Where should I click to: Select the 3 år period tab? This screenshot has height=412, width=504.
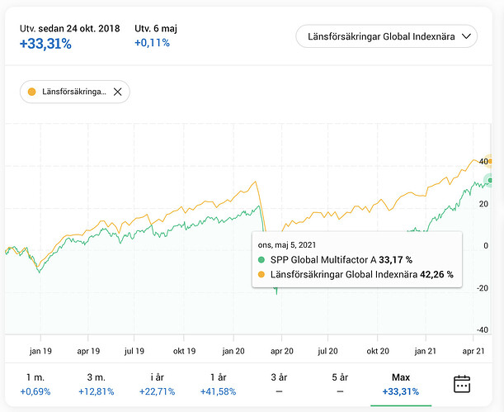pos(279,384)
